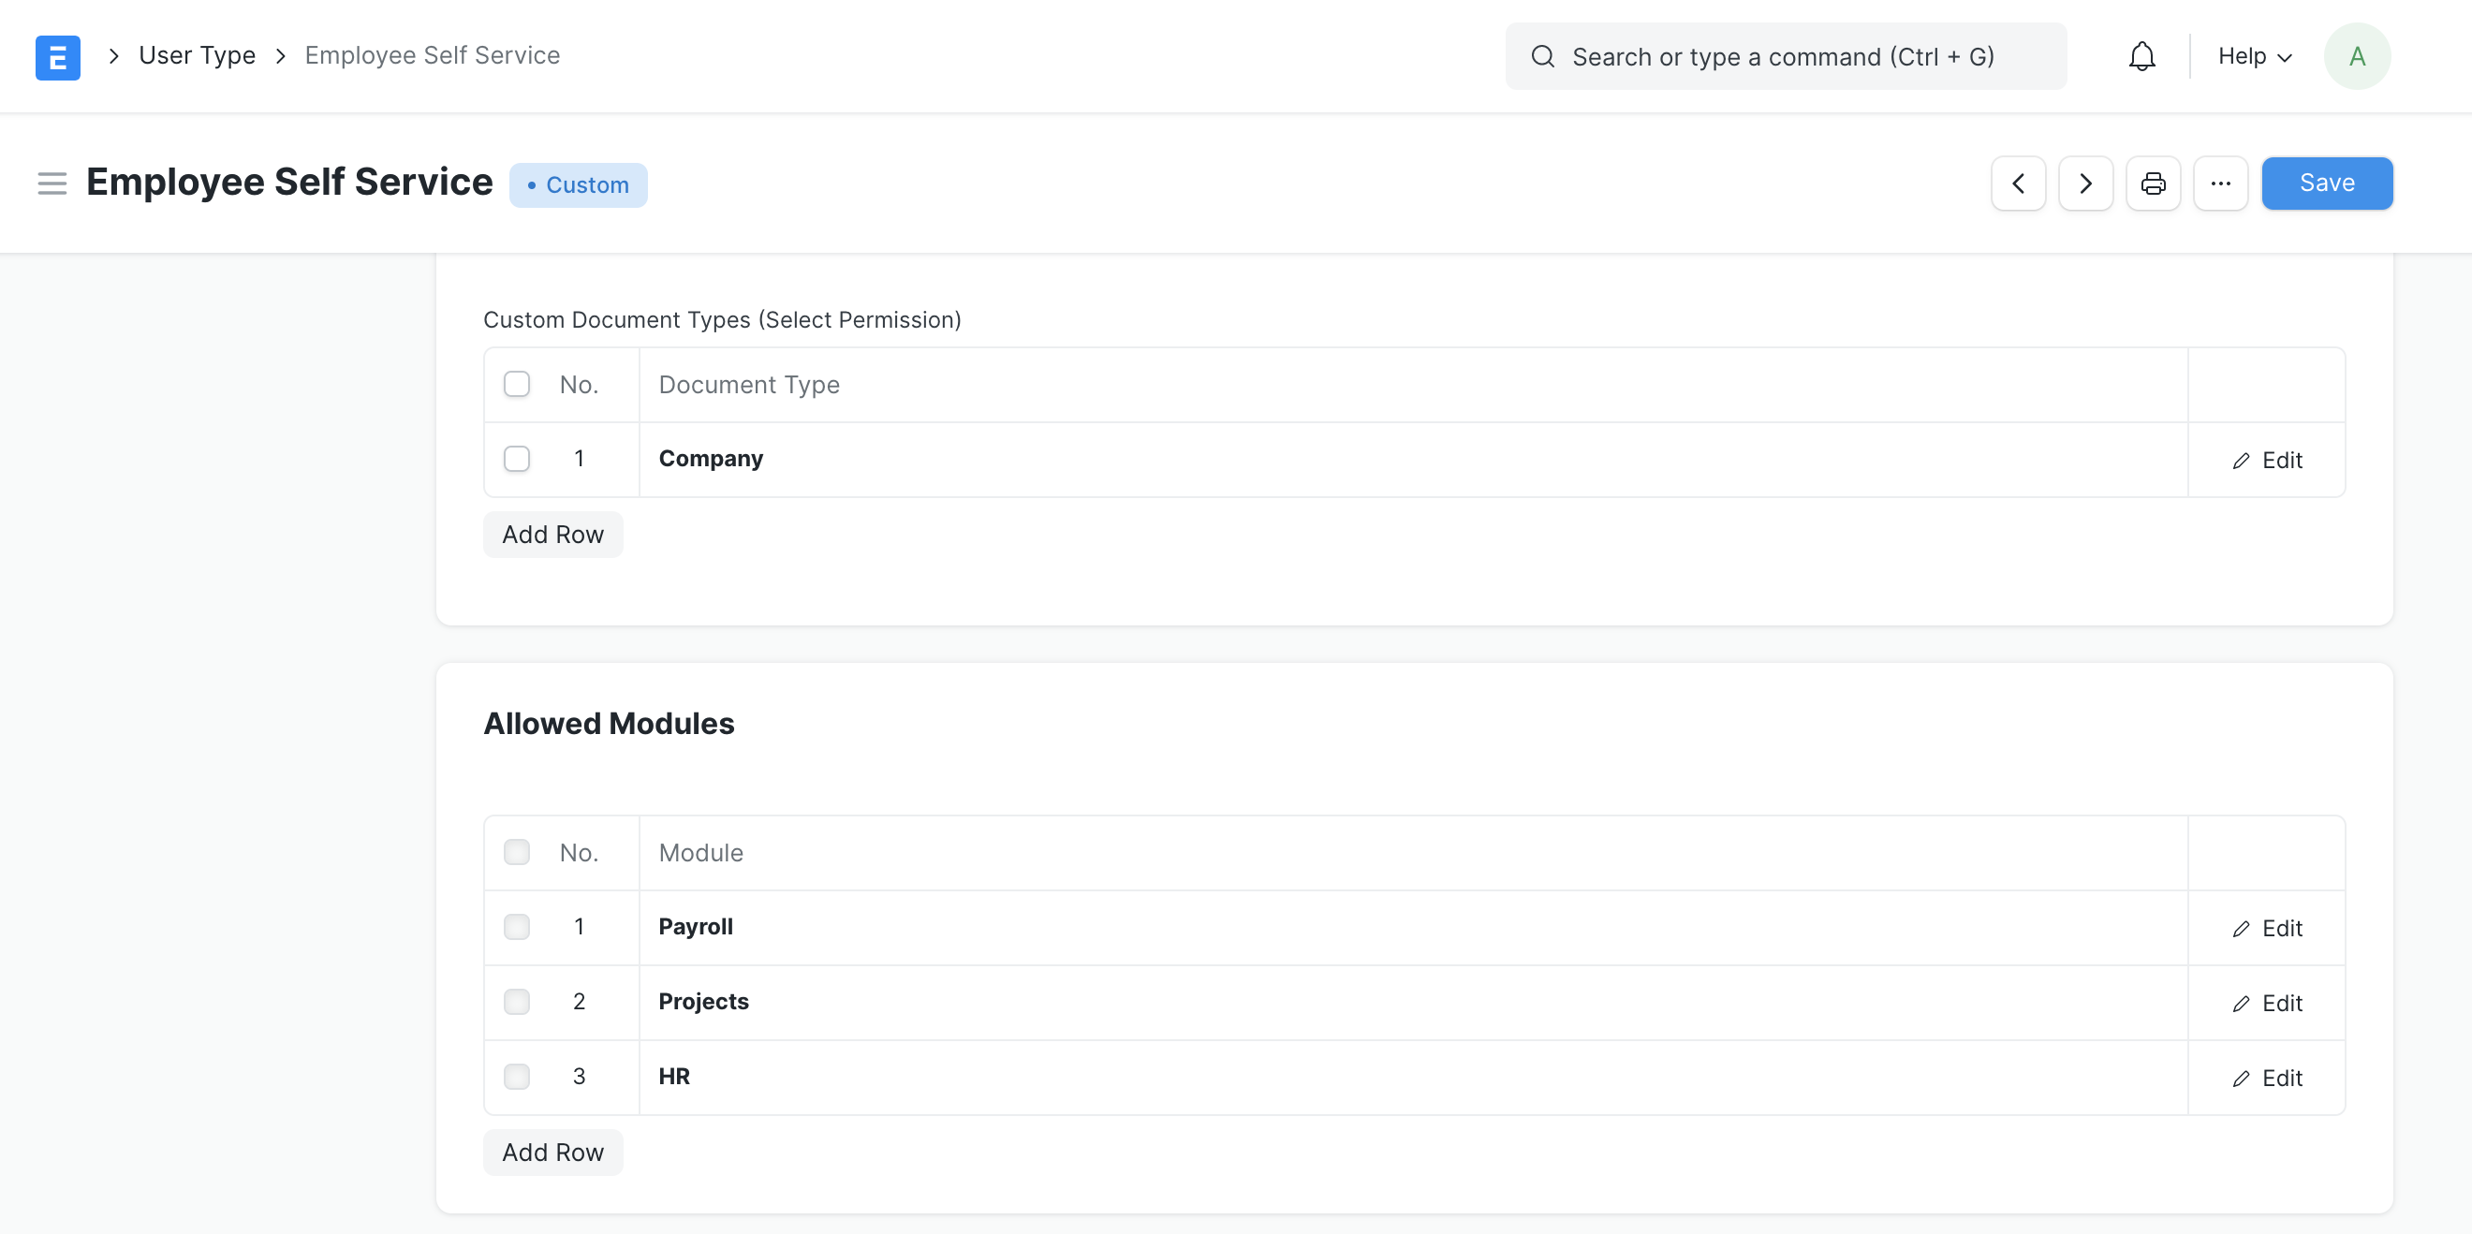The height and width of the screenshot is (1234, 2472).
Task: Click the Save button
Action: tap(2329, 183)
